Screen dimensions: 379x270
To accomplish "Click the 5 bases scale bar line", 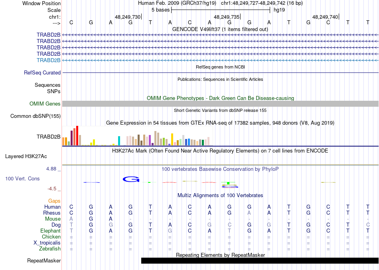I will point(221,10).
